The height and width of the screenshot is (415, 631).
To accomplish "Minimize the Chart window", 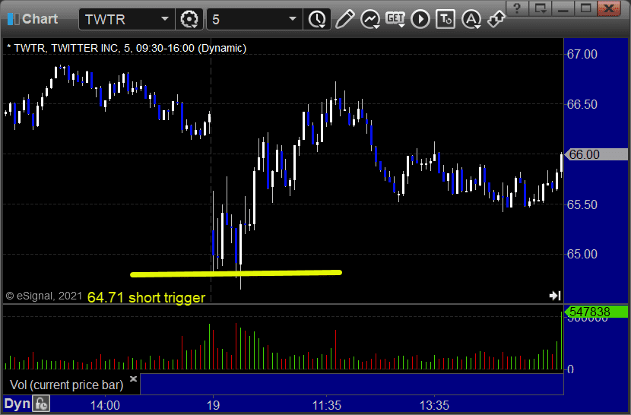I will pyautogui.click(x=563, y=8).
